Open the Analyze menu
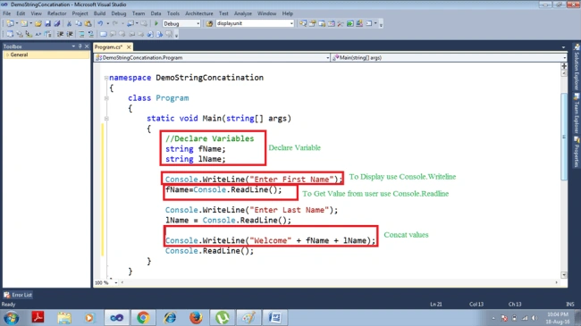The height and width of the screenshot is (326, 581). [243, 13]
